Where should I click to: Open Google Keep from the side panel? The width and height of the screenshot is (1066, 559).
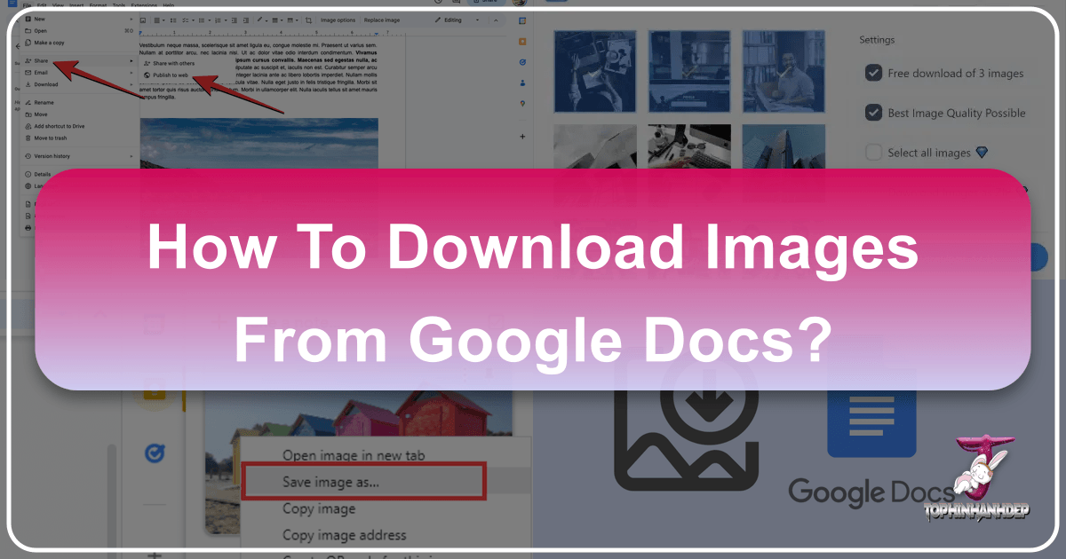point(521,40)
